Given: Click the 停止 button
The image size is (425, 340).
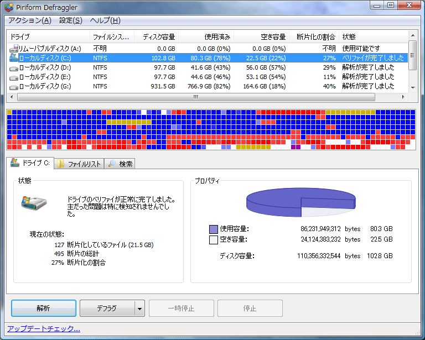Looking at the screenshot, I should pyautogui.click(x=250, y=308).
